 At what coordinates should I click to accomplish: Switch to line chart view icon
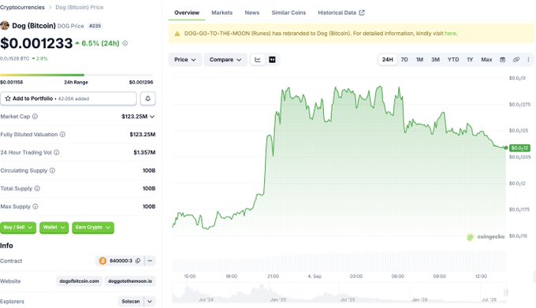point(258,60)
